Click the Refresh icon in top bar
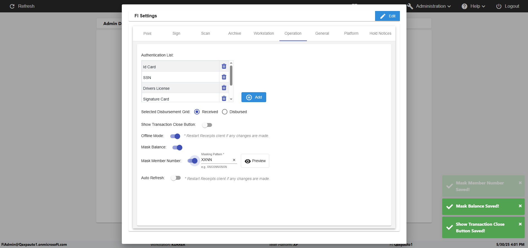528x248 pixels. pyautogui.click(x=12, y=6)
